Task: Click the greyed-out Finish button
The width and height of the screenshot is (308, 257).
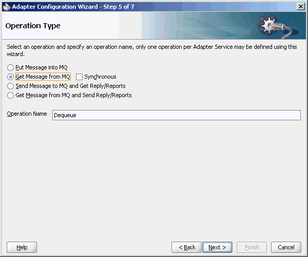Action: click(252, 247)
